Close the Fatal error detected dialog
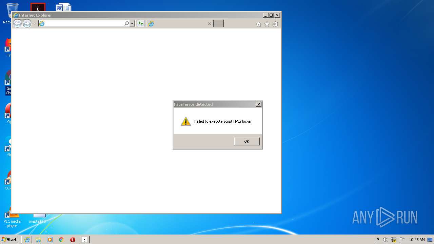 [x=259, y=104]
